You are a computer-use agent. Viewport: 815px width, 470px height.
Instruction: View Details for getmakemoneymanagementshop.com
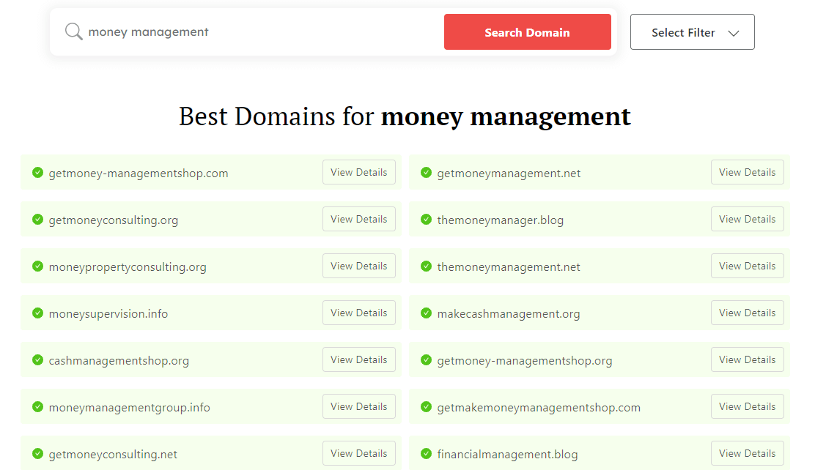pyautogui.click(x=748, y=406)
